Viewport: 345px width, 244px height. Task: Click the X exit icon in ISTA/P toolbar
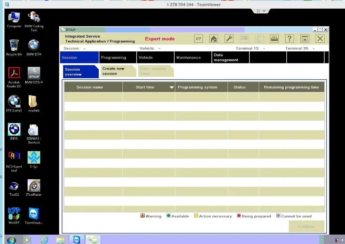click(320, 39)
